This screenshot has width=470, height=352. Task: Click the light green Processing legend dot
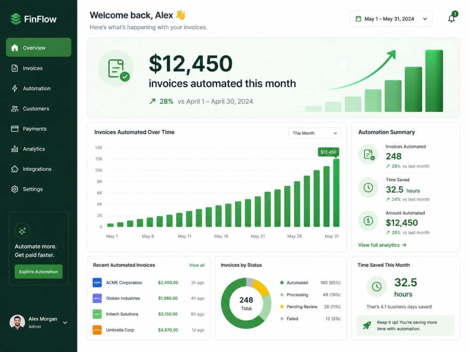pyautogui.click(x=282, y=295)
